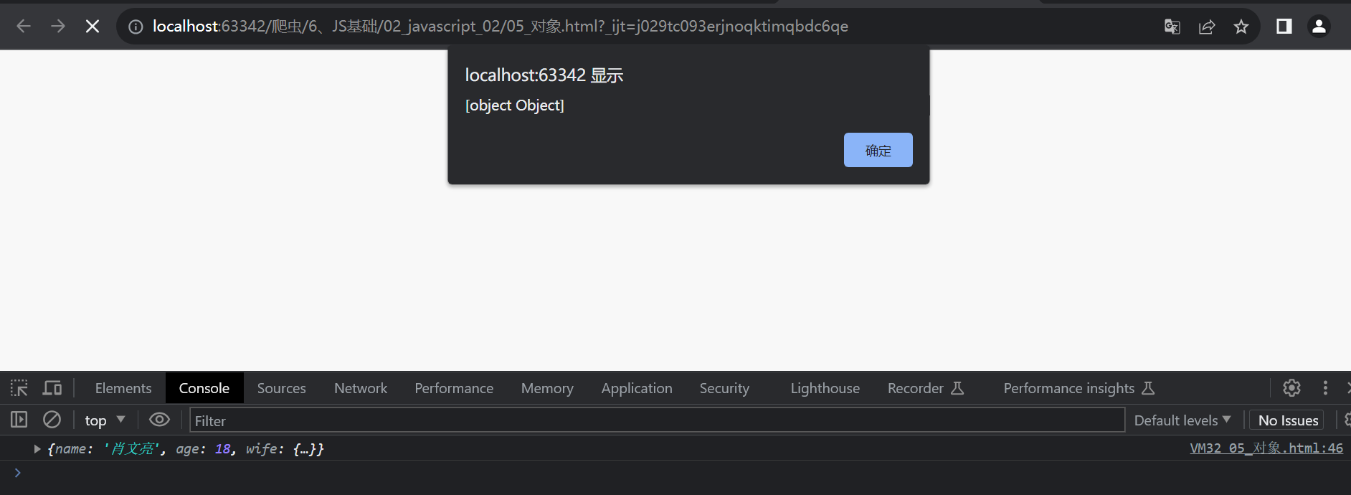
Task: Create live expression with eye icon
Action: 159,420
